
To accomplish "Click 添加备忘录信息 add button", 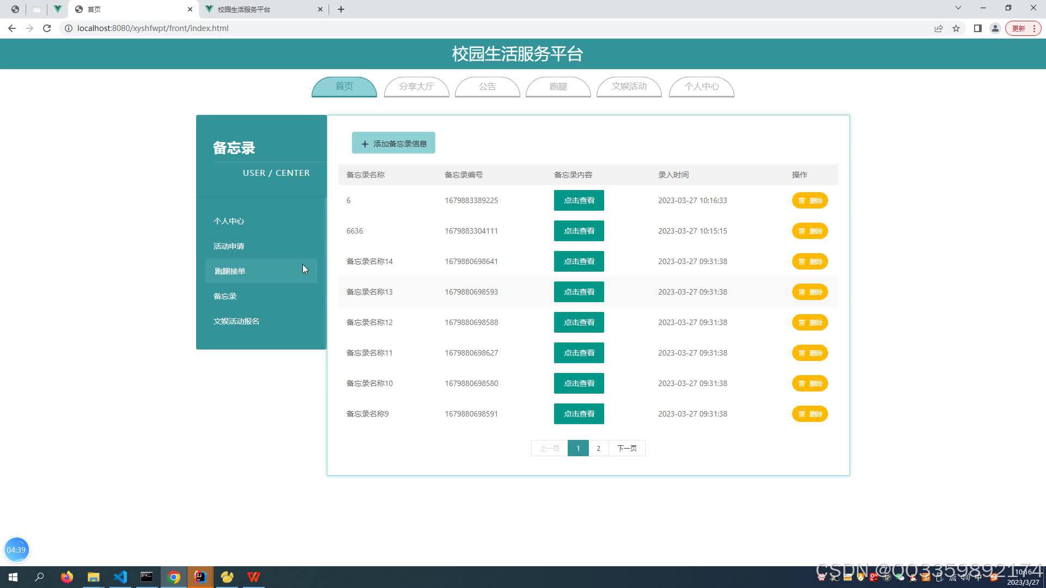I will pos(393,143).
